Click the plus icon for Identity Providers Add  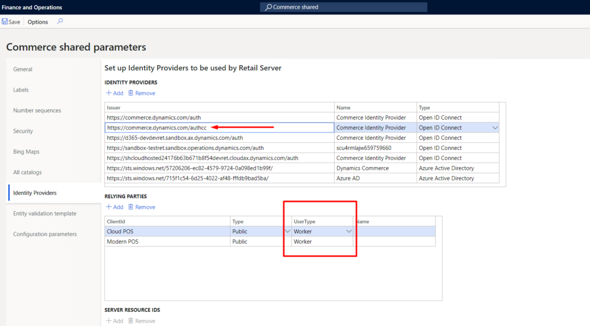point(109,93)
